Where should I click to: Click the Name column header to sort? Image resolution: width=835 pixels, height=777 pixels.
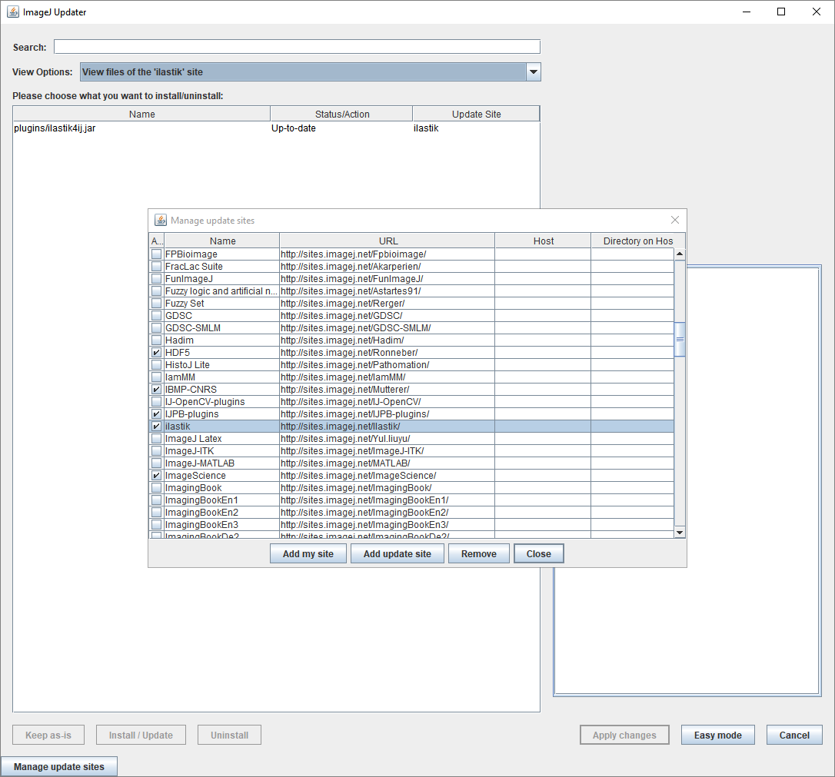pyautogui.click(x=141, y=114)
